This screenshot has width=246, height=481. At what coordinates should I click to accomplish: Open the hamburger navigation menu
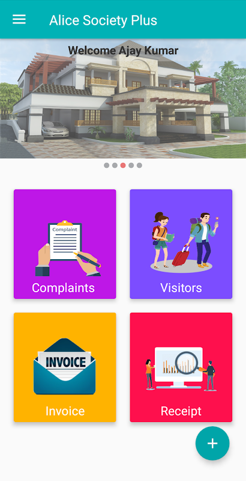(19, 19)
